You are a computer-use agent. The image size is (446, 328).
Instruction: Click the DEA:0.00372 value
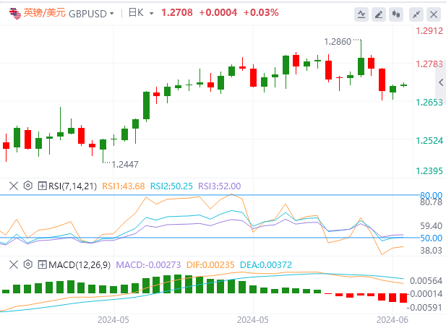[266, 265]
